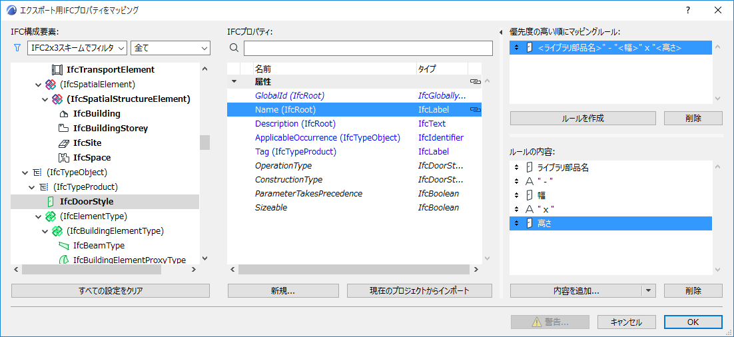Click the 名前 column header
734x337 pixels.
pyautogui.click(x=334, y=69)
